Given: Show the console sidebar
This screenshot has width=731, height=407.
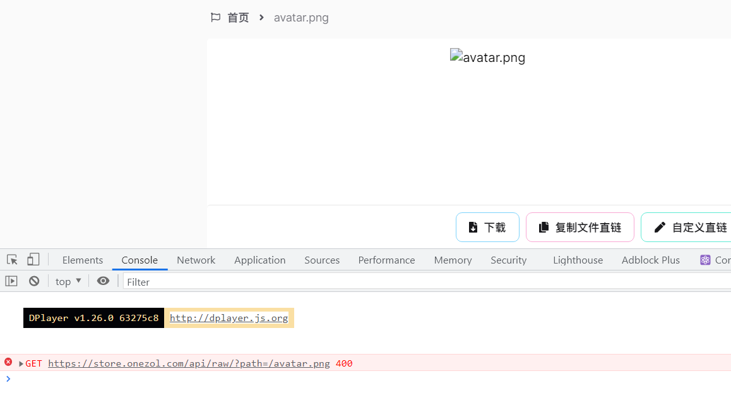Looking at the screenshot, I should [x=11, y=281].
